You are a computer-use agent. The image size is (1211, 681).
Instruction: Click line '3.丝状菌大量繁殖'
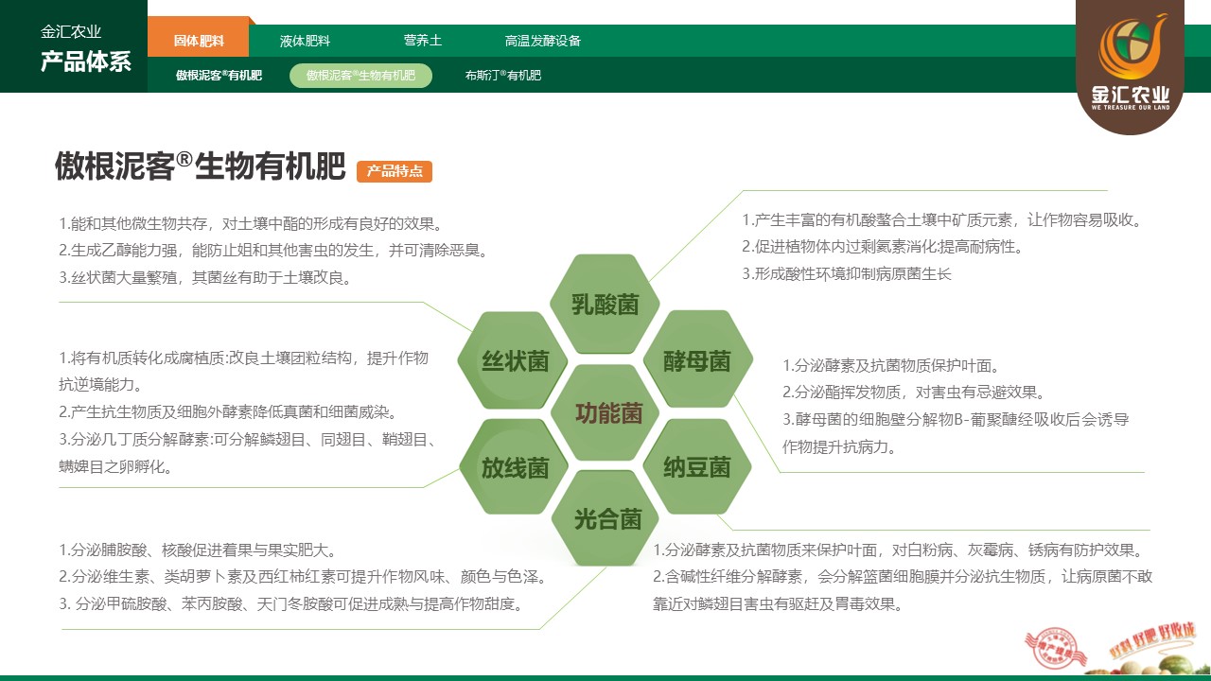pyautogui.click(x=205, y=278)
